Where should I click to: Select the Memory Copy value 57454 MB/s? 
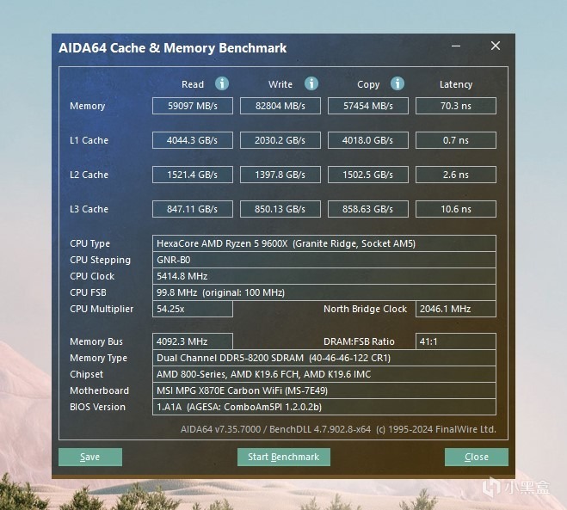point(368,106)
